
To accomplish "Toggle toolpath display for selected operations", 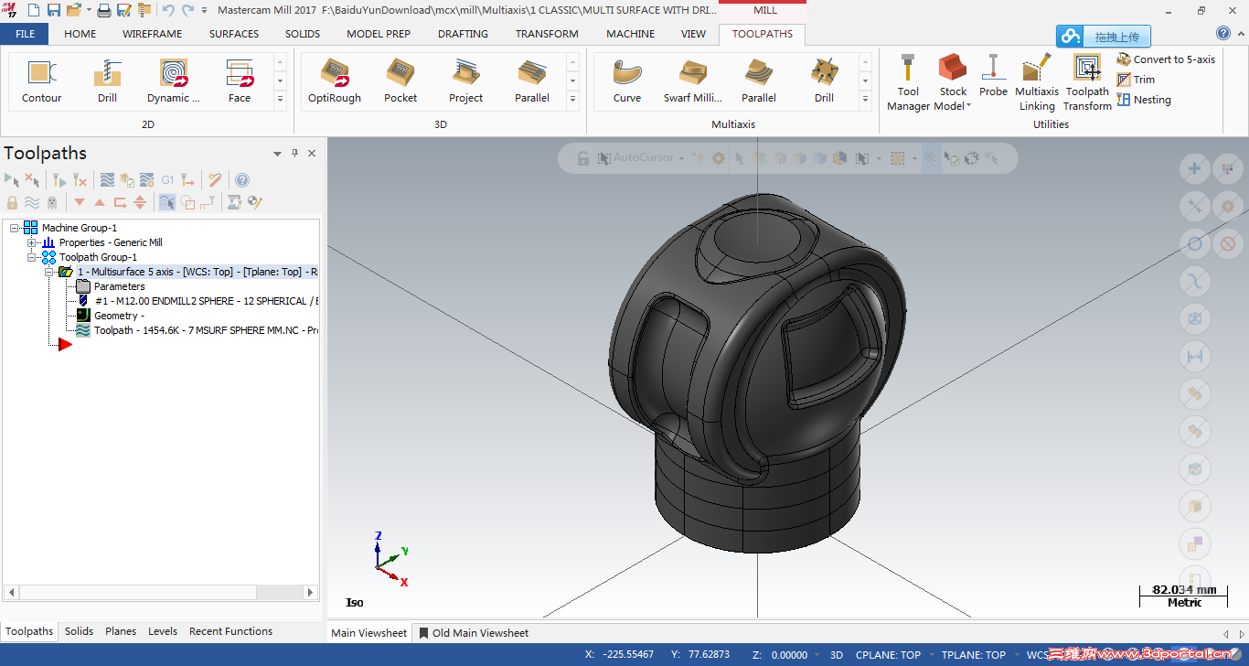I will 32,202.
